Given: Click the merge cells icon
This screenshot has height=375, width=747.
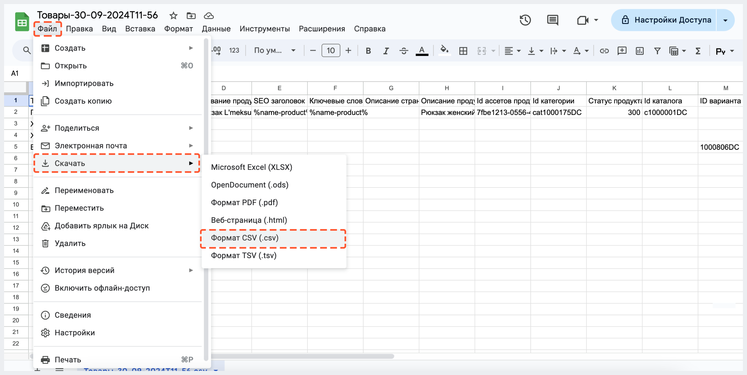Looking at the screenshot, I should (482, 51).
